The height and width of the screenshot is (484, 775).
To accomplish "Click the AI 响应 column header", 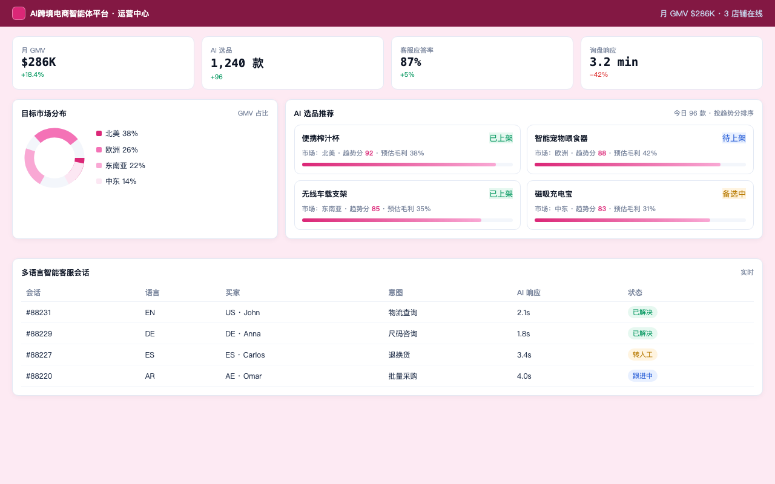I will click(529, 293).
